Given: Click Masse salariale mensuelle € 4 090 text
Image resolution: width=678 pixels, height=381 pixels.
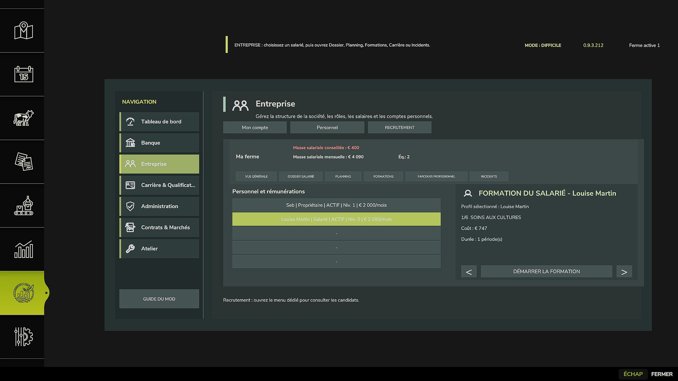Looking at the screenshot, I should click(328, 157).
